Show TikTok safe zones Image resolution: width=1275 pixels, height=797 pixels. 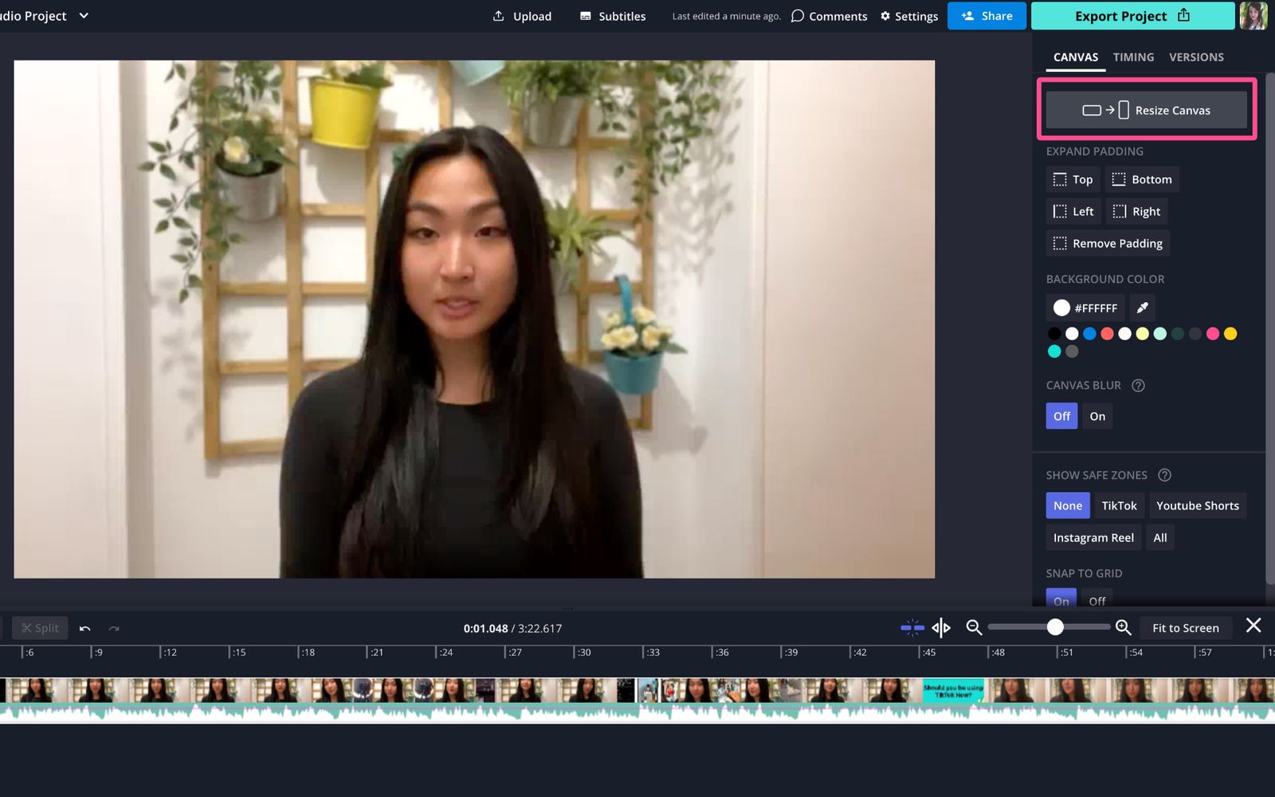[x=1119, y=505]
